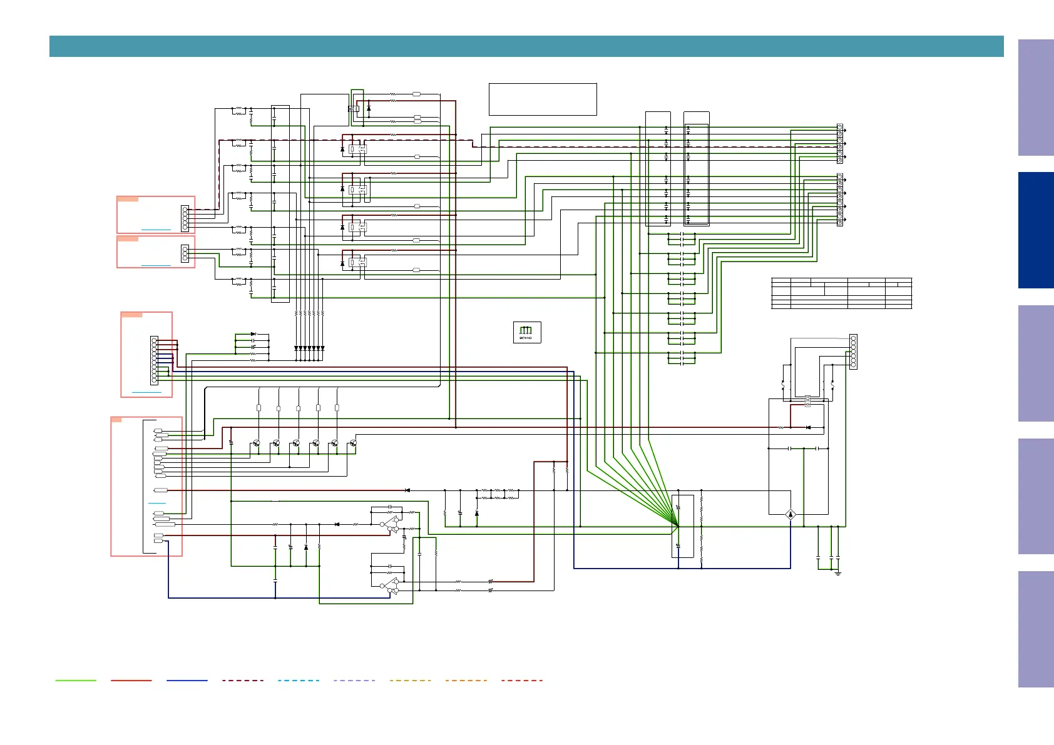Click the solid red legend line
This screenshot has height=745, width=1054.
point(131,680)
